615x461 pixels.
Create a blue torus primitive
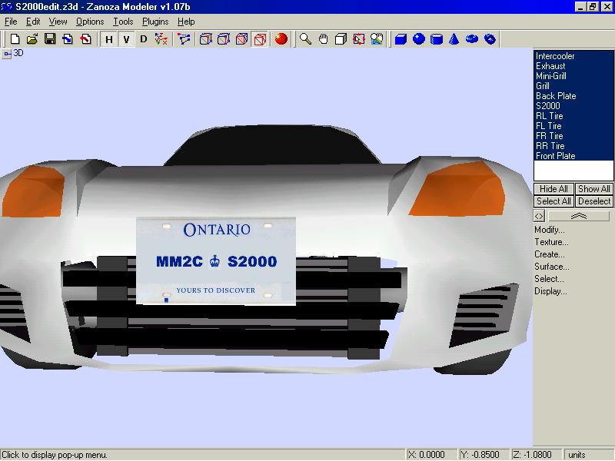pyautogui.click(x=472, y=38)
